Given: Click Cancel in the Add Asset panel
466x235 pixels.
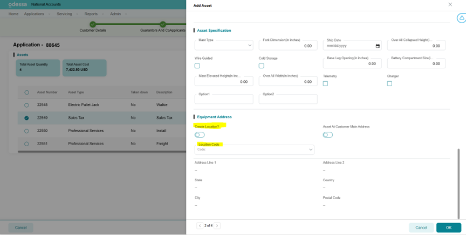Looking at the screenshot, I should [421, 227].
